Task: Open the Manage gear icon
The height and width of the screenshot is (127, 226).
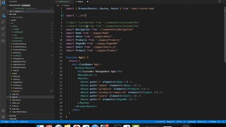Action: [x=3, y=117]
